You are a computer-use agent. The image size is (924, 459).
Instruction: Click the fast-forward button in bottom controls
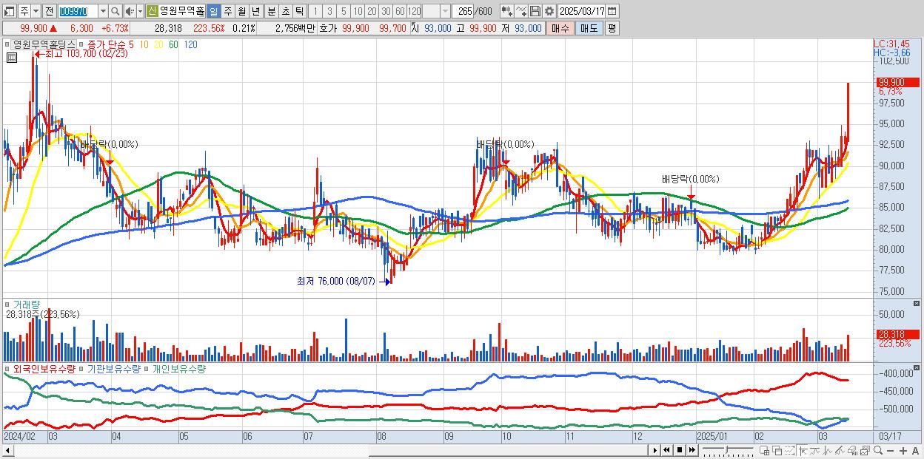(x=692, y=450)
